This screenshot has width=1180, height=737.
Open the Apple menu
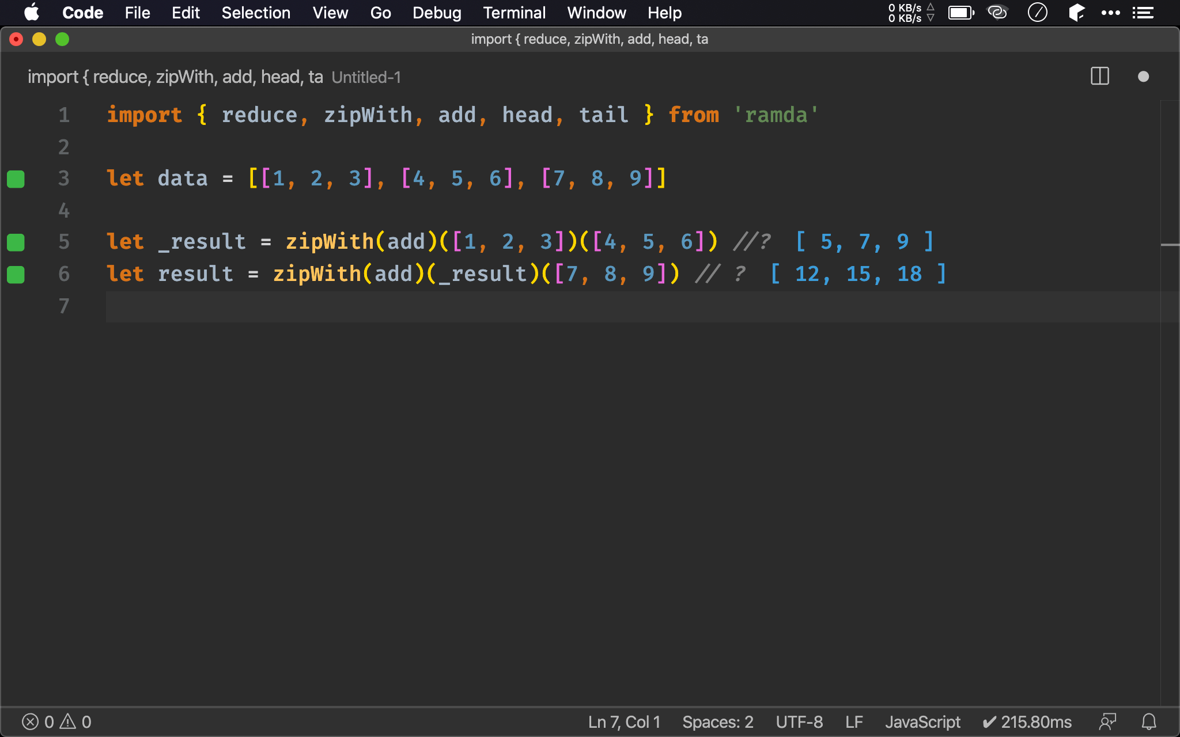point(32,13)
